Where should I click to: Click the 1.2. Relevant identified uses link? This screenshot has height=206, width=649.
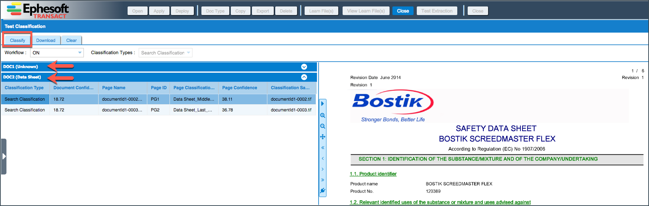pos(440,202)
